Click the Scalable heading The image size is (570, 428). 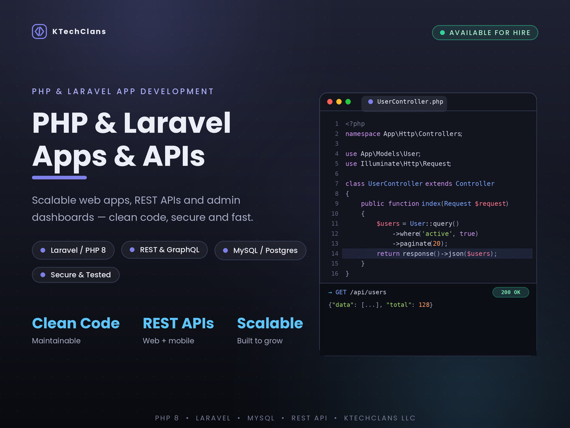coord(270,323)
